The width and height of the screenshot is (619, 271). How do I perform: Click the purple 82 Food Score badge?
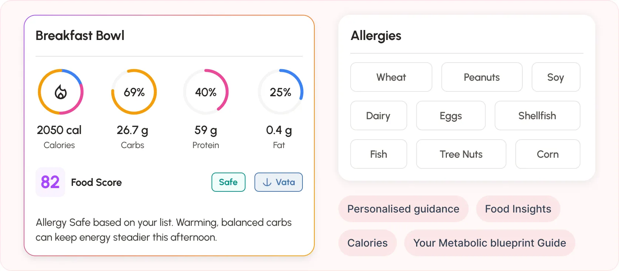point(50,182)
